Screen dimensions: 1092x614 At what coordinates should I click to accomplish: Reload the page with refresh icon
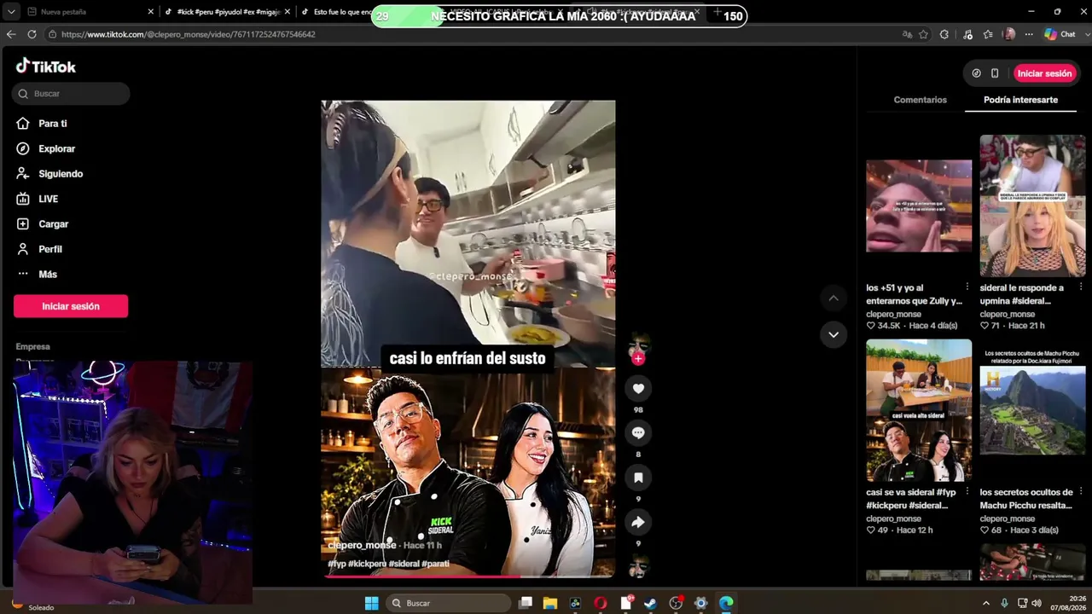32,34
